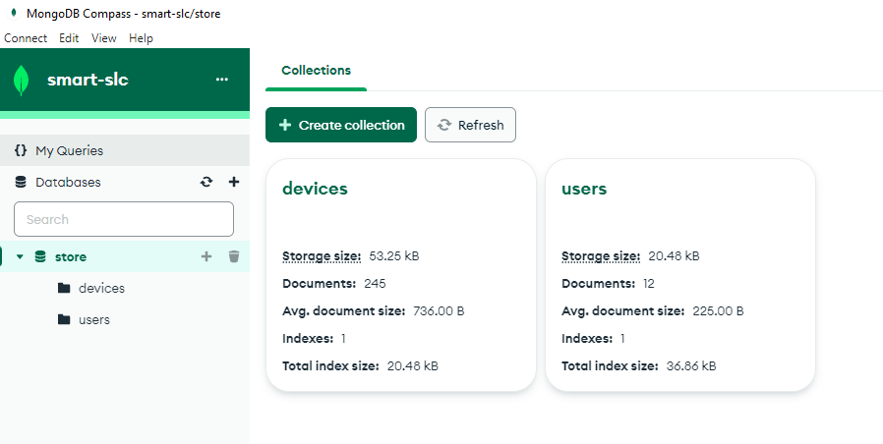Click plus icon to create a database
Screen dimensions: 883x444
pyautogui.click(x=234, y=182)
